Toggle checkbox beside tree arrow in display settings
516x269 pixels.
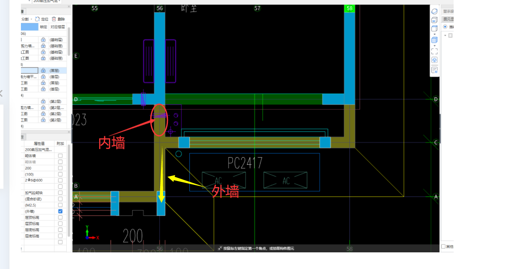[x=450, y=35]
